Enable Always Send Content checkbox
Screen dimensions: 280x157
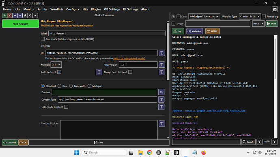click(130, 72)
